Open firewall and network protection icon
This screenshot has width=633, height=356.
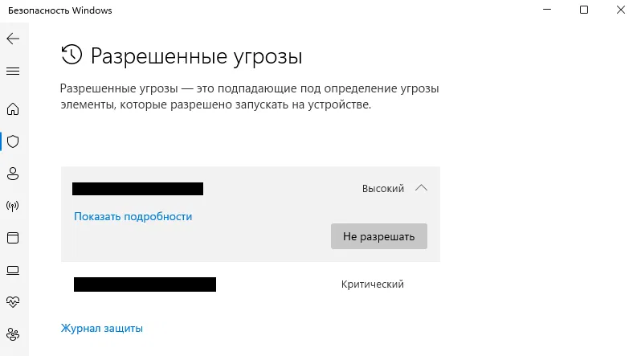point(13,206)
